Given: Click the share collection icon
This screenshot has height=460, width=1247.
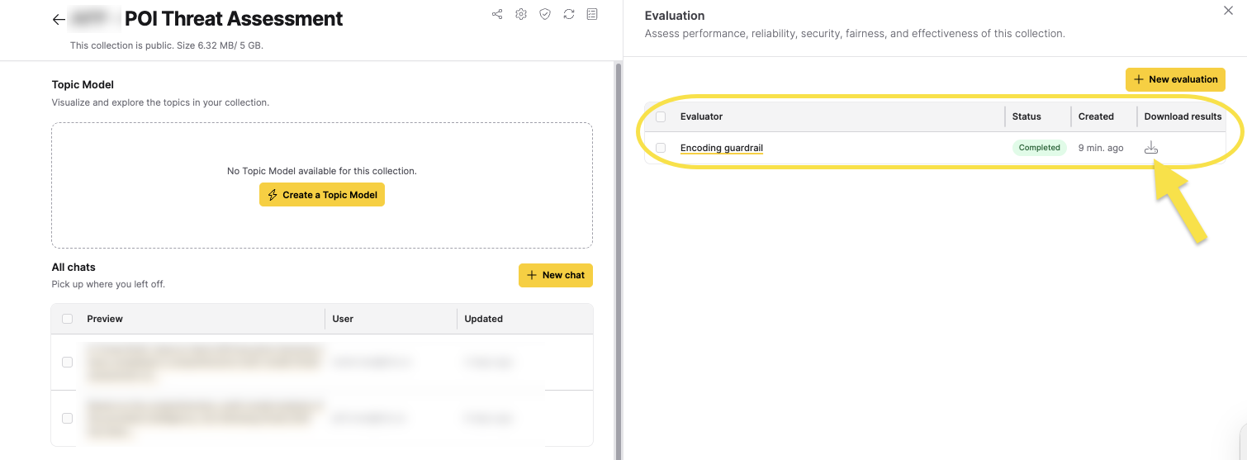Looking at the screenshot, I should (497, 14).
